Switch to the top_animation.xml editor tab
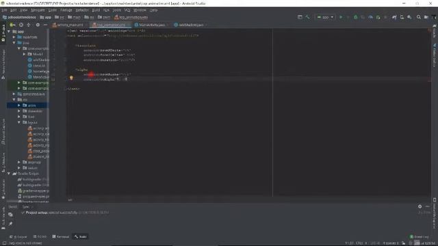Viewport: 438px width, 246px height. point(111,25)
